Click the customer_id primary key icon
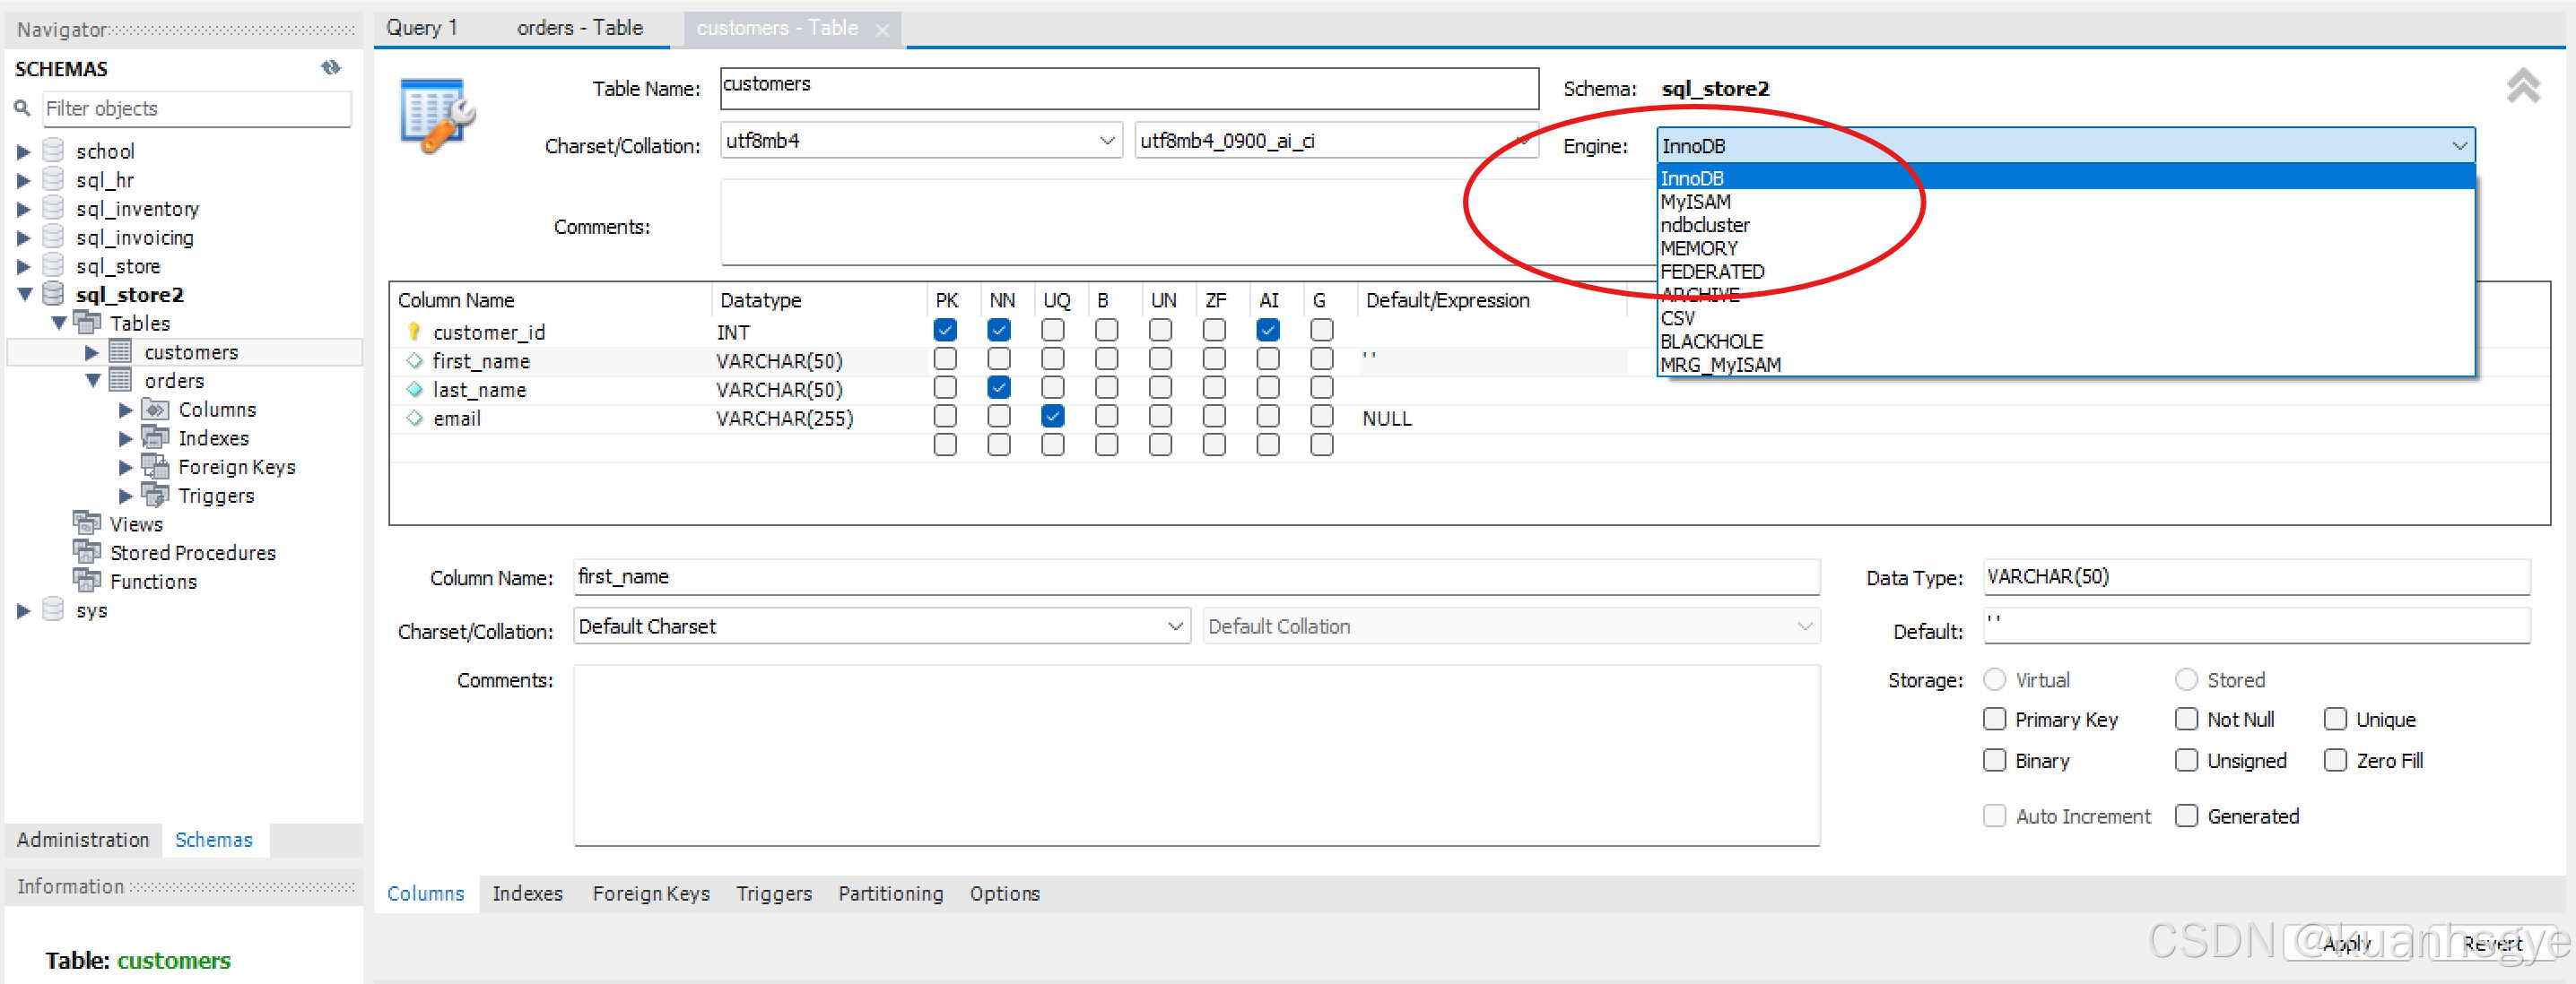 click(414, 332)
